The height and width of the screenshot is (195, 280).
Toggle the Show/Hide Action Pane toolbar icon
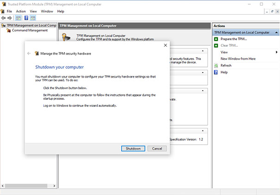click(x=33, y=18)
